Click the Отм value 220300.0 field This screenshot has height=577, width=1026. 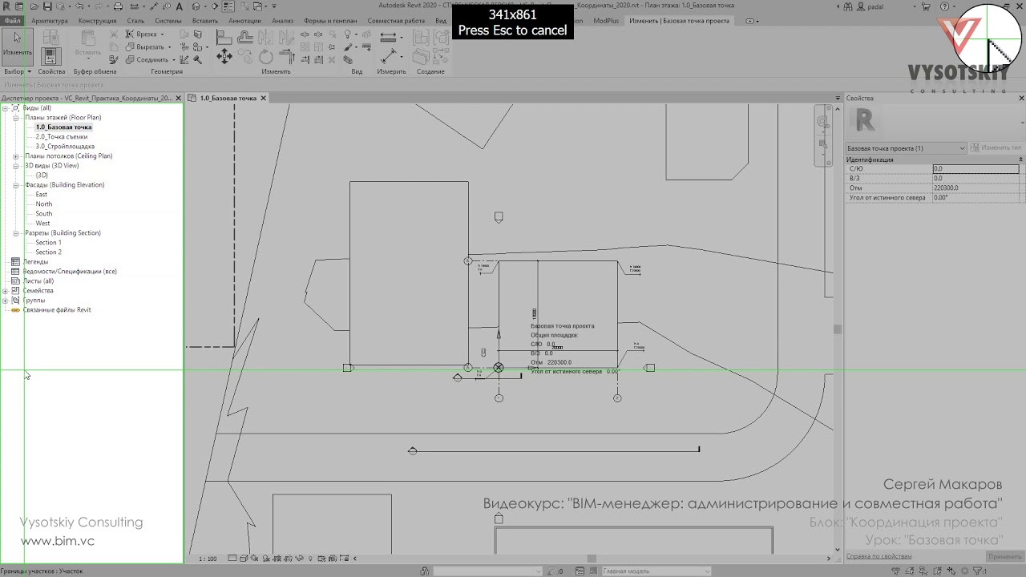click(x=976, y=188)
